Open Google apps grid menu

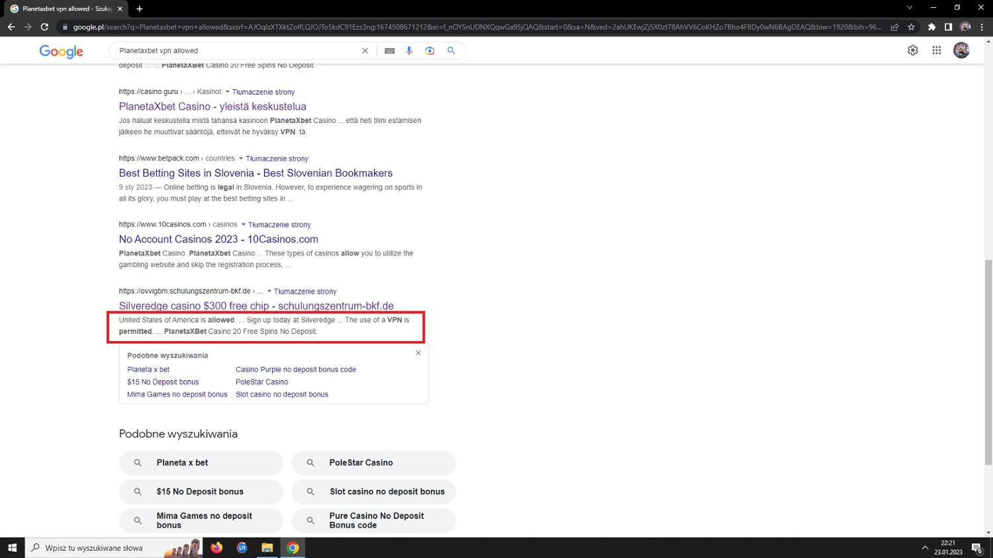(936, 50)
